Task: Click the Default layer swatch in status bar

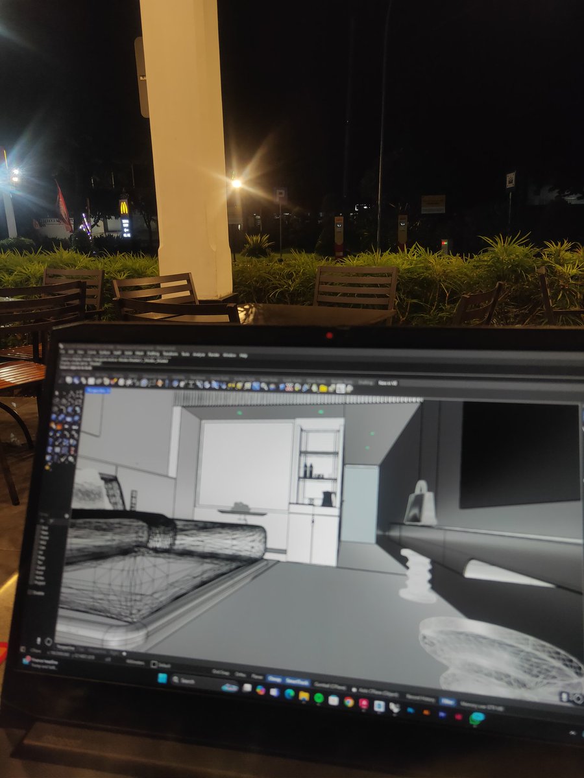Action: tap(154, 665)
